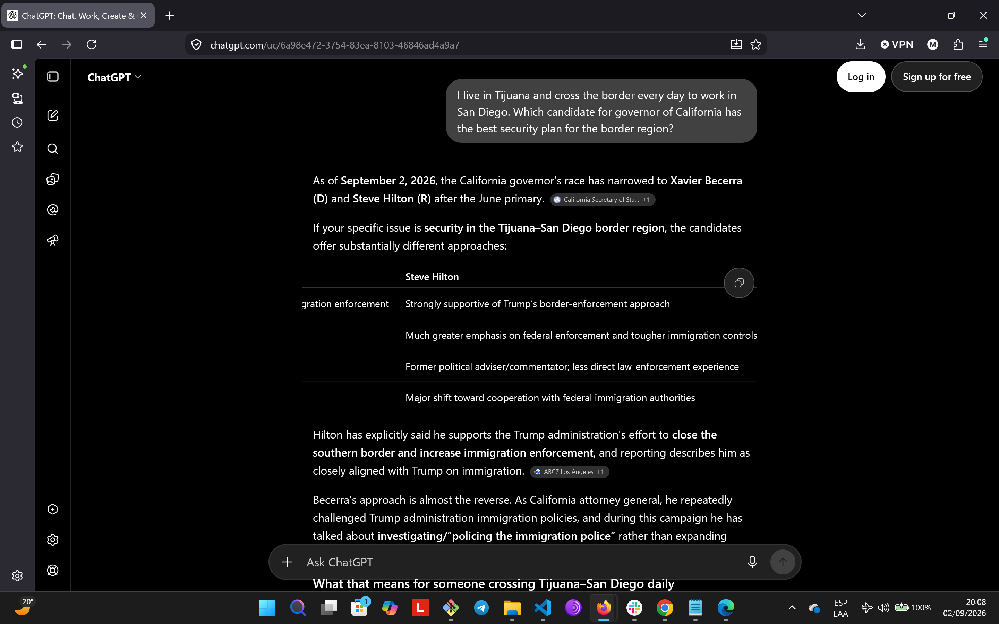This screenshot has width=999, height=624.
Task: Open Google Chrome from the taskbar
Action: (x=665, y=607)
